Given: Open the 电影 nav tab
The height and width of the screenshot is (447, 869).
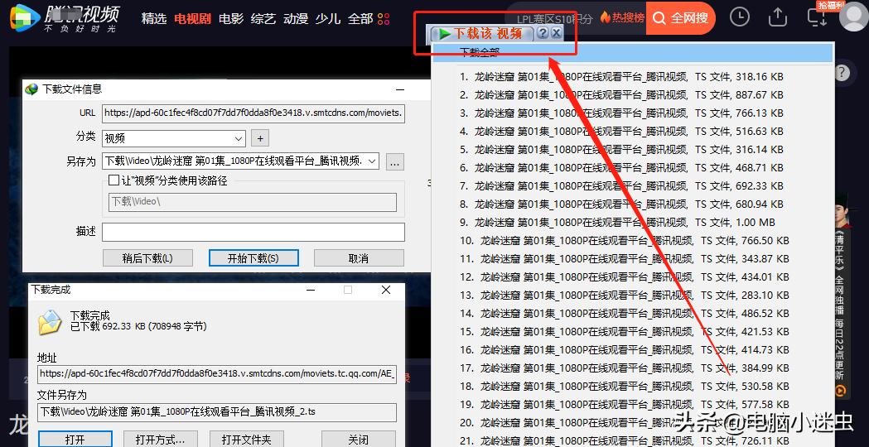Looking at the screenshot, I should click(230, 18).
